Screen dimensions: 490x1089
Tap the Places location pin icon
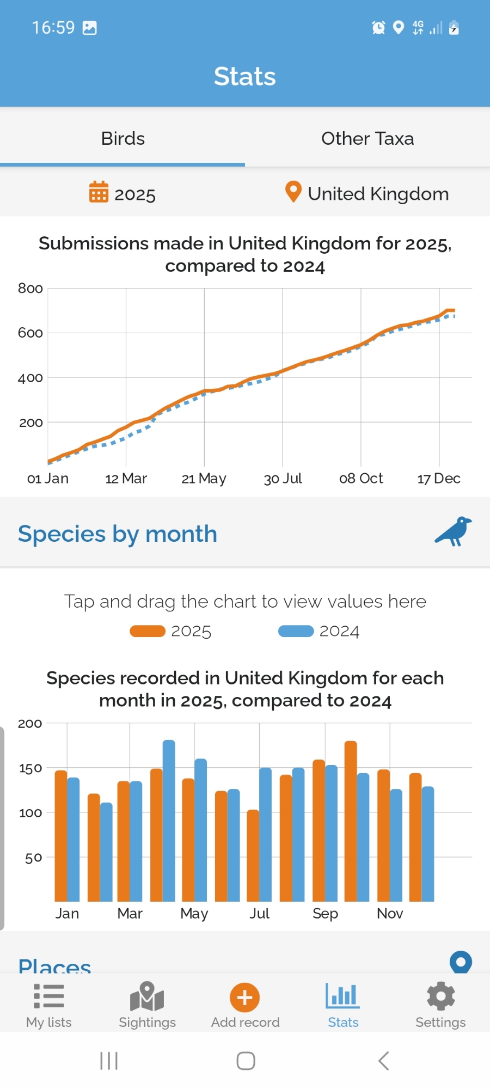click(461, 962)
